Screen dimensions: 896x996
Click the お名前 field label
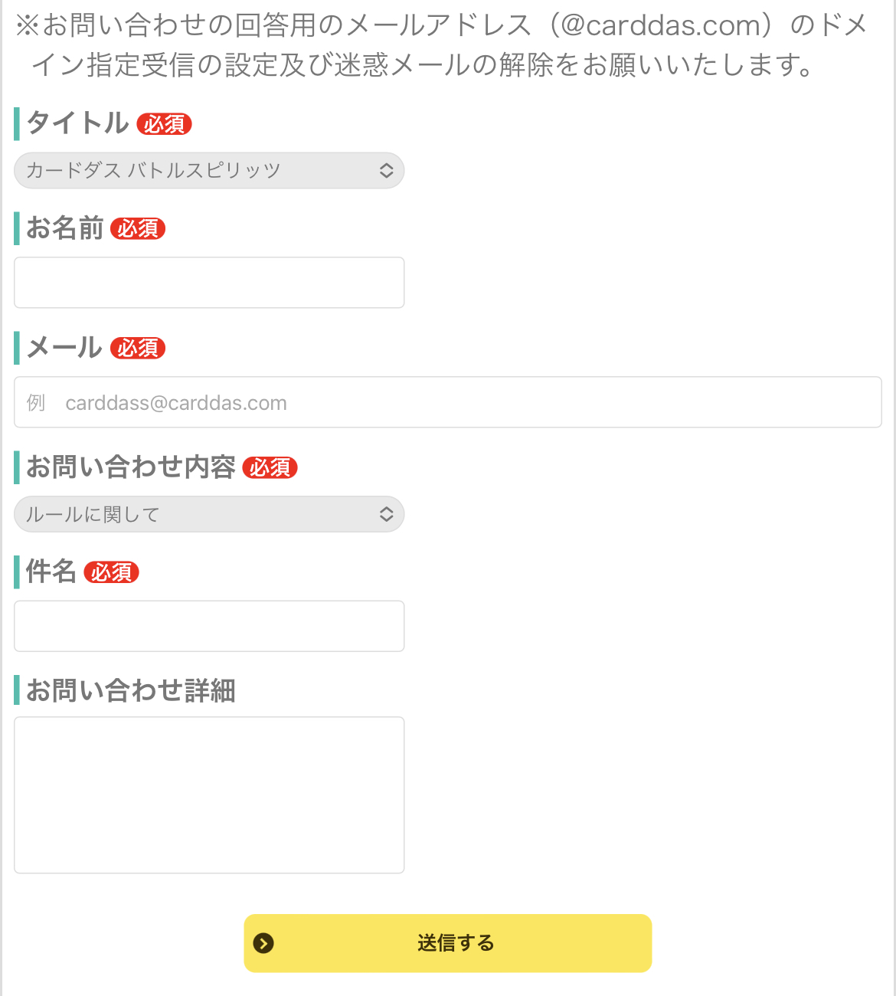pos(65,228)
